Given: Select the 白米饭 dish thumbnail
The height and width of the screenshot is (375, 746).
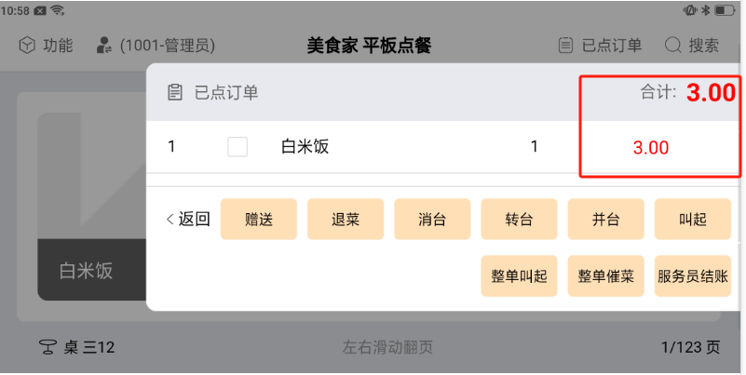Looking at the screenshot, I should 88,195.
